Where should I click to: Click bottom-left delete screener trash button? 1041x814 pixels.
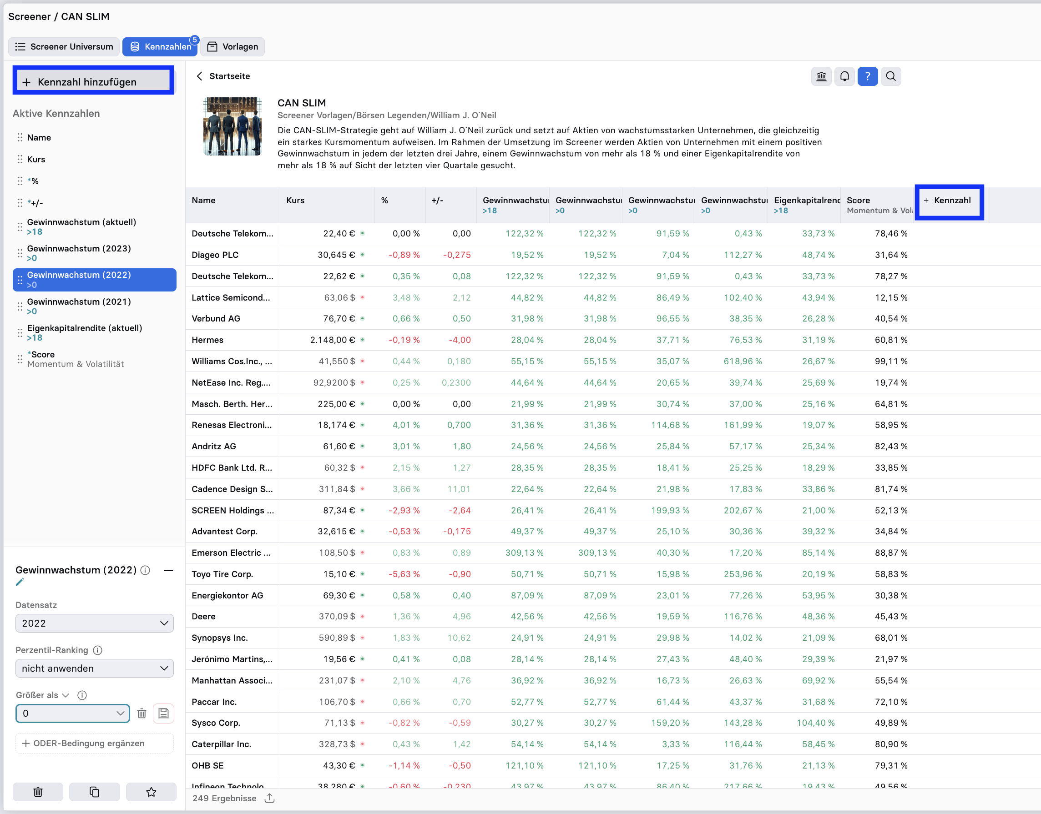(x=38, y=792)
